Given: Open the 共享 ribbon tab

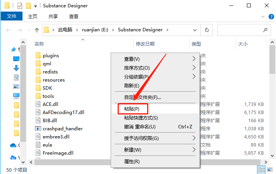Looking at the screenshot, I should point(53,16).
